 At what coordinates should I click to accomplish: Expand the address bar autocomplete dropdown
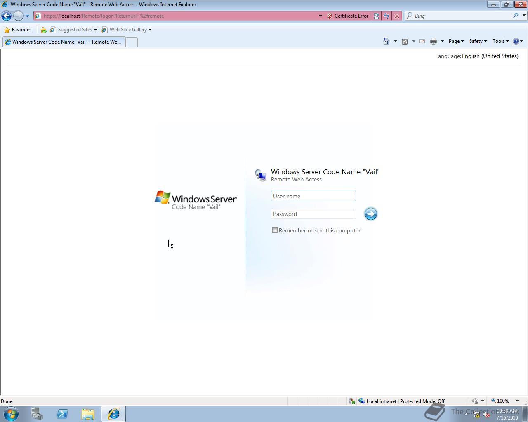321,16
